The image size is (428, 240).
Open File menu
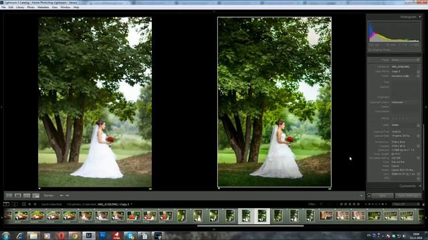[3, 7]
